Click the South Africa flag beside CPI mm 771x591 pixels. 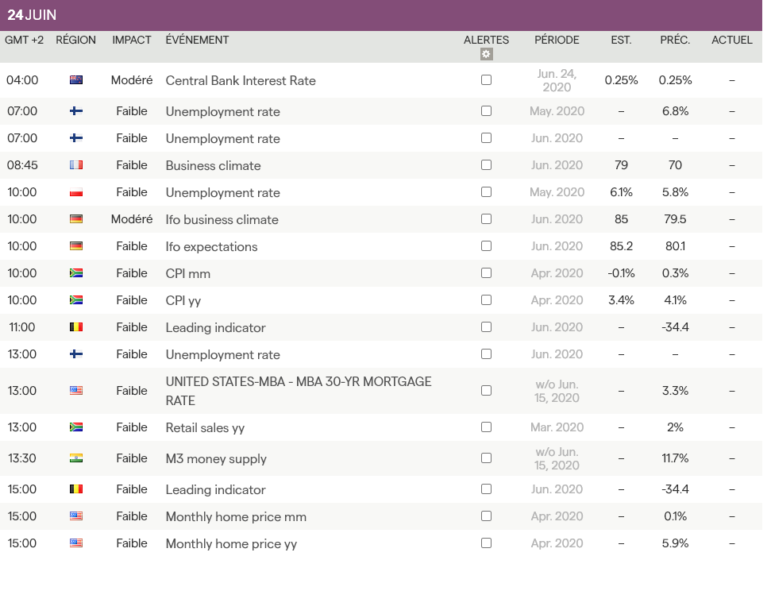(76, 273)
